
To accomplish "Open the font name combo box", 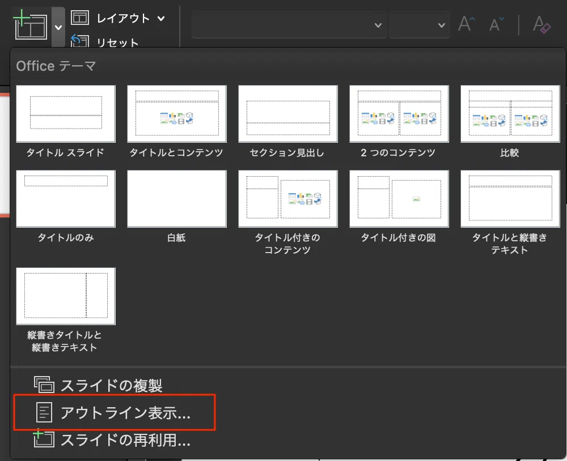I will point(289,25).
